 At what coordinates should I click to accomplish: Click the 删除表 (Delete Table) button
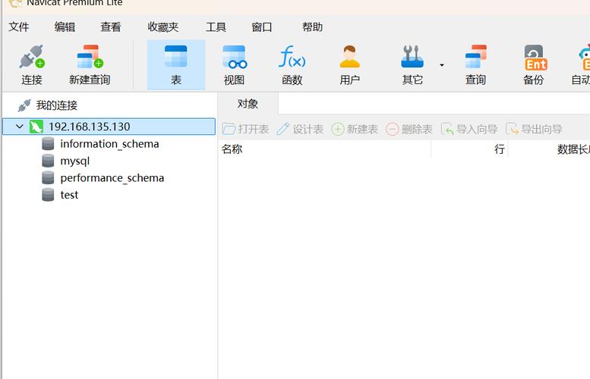click(409, 129)
